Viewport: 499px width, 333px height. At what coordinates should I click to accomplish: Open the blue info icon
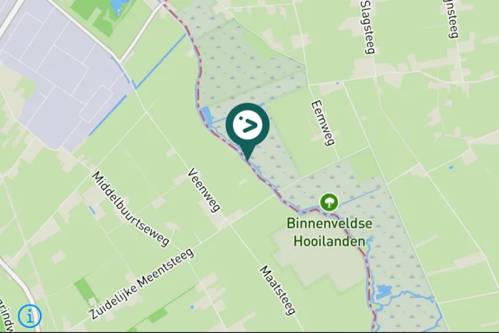tap(30, 317)
